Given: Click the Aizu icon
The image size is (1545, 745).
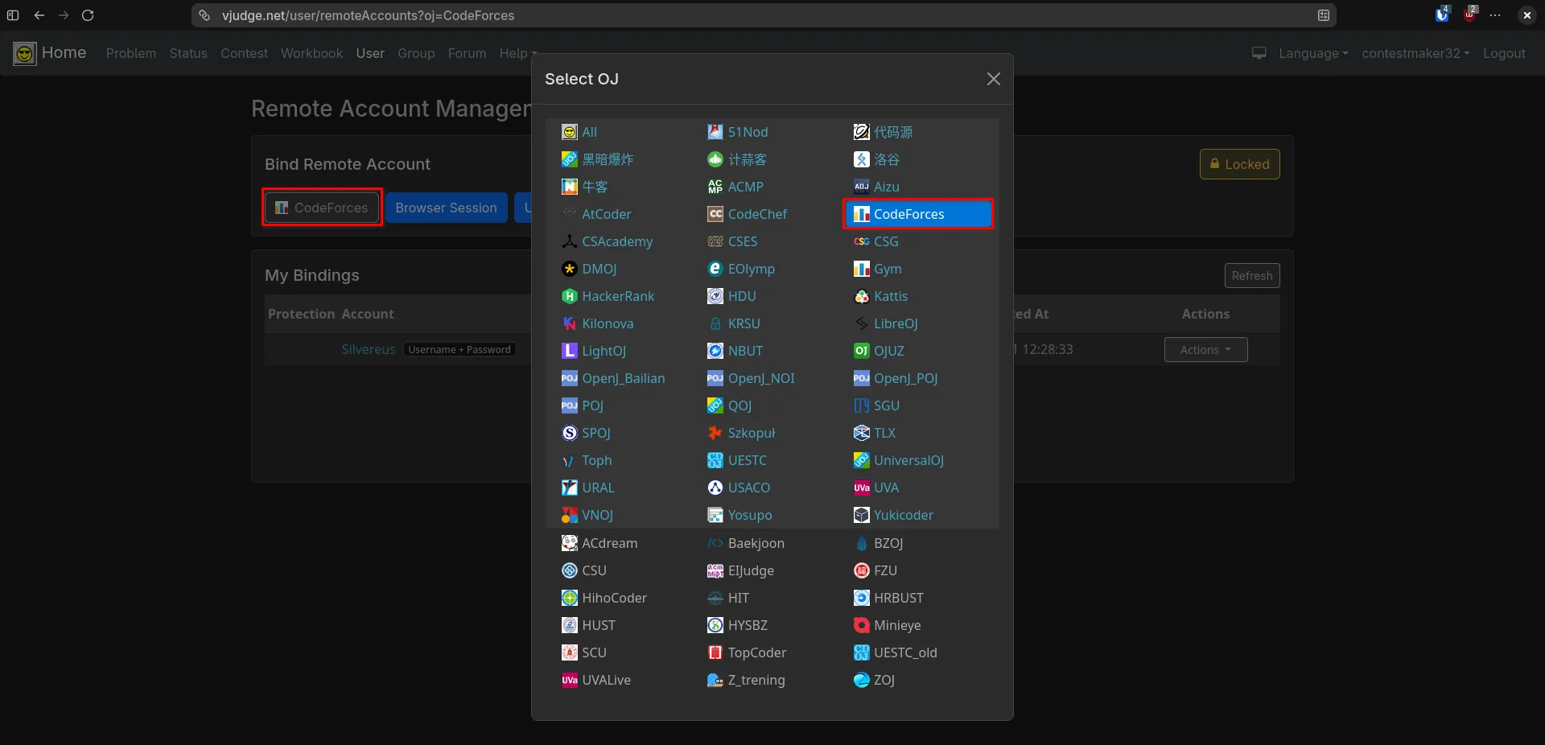Looking at the screenshot, I should pos(862,187).
